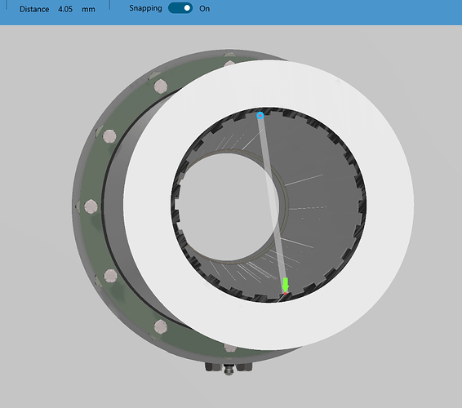Pick the leftmost middle bolt head on flange
Viewport: 462px width, 408px height.
coord(91,206)
